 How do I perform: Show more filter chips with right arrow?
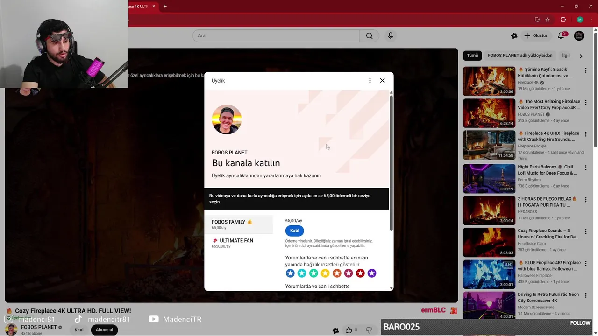click(x=581, y=56)
